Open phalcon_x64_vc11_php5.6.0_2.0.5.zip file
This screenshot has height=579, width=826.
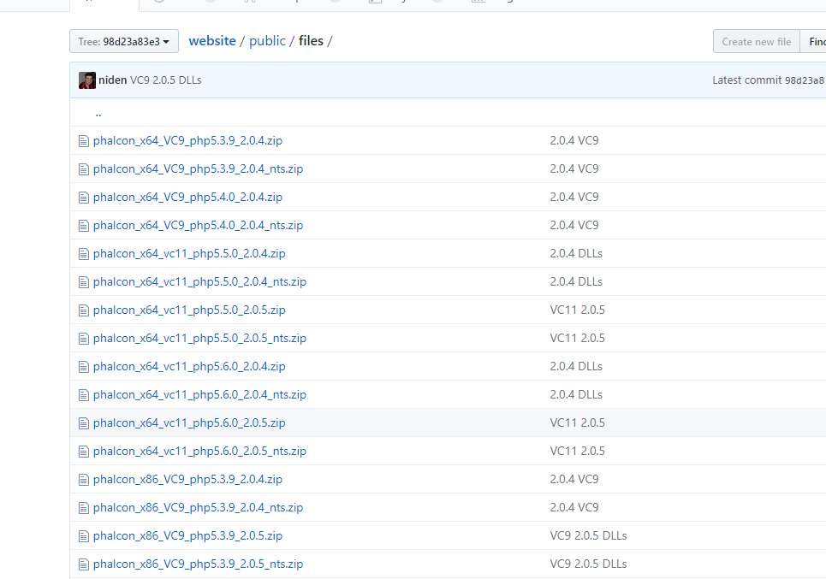click(189, 422)
